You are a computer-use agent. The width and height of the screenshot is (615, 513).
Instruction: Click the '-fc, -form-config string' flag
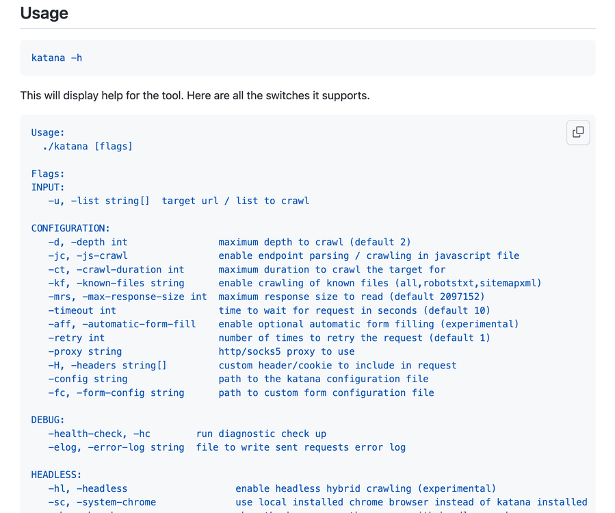(116, 393)
